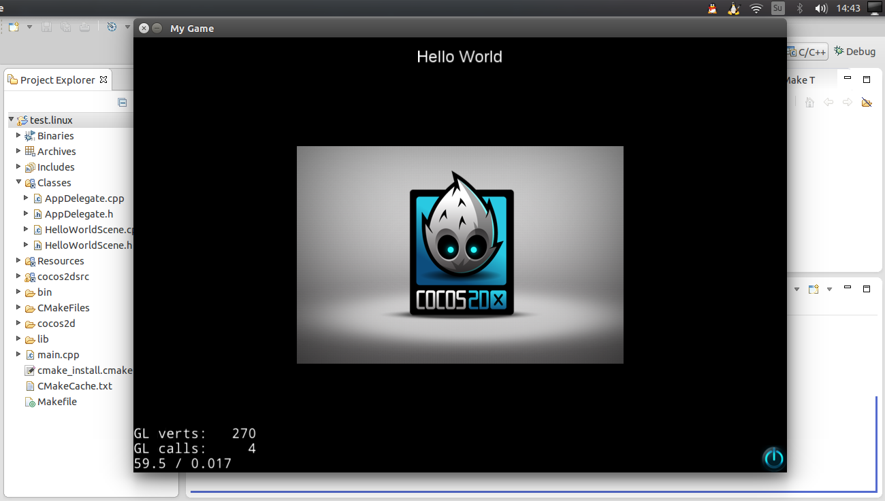Expand the Archives node
The image size is (885, 501).
[x=18, y=151]
